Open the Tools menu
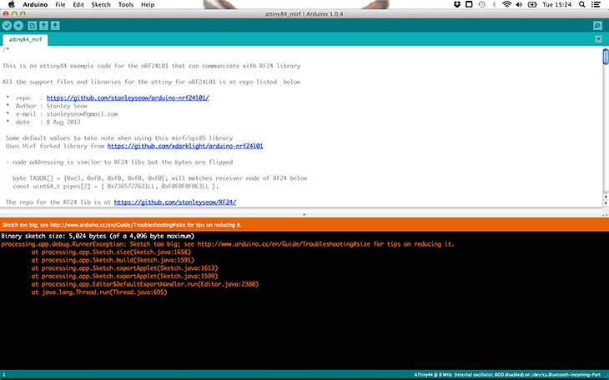The image size is (609, 380). click(x=125, y=5)
